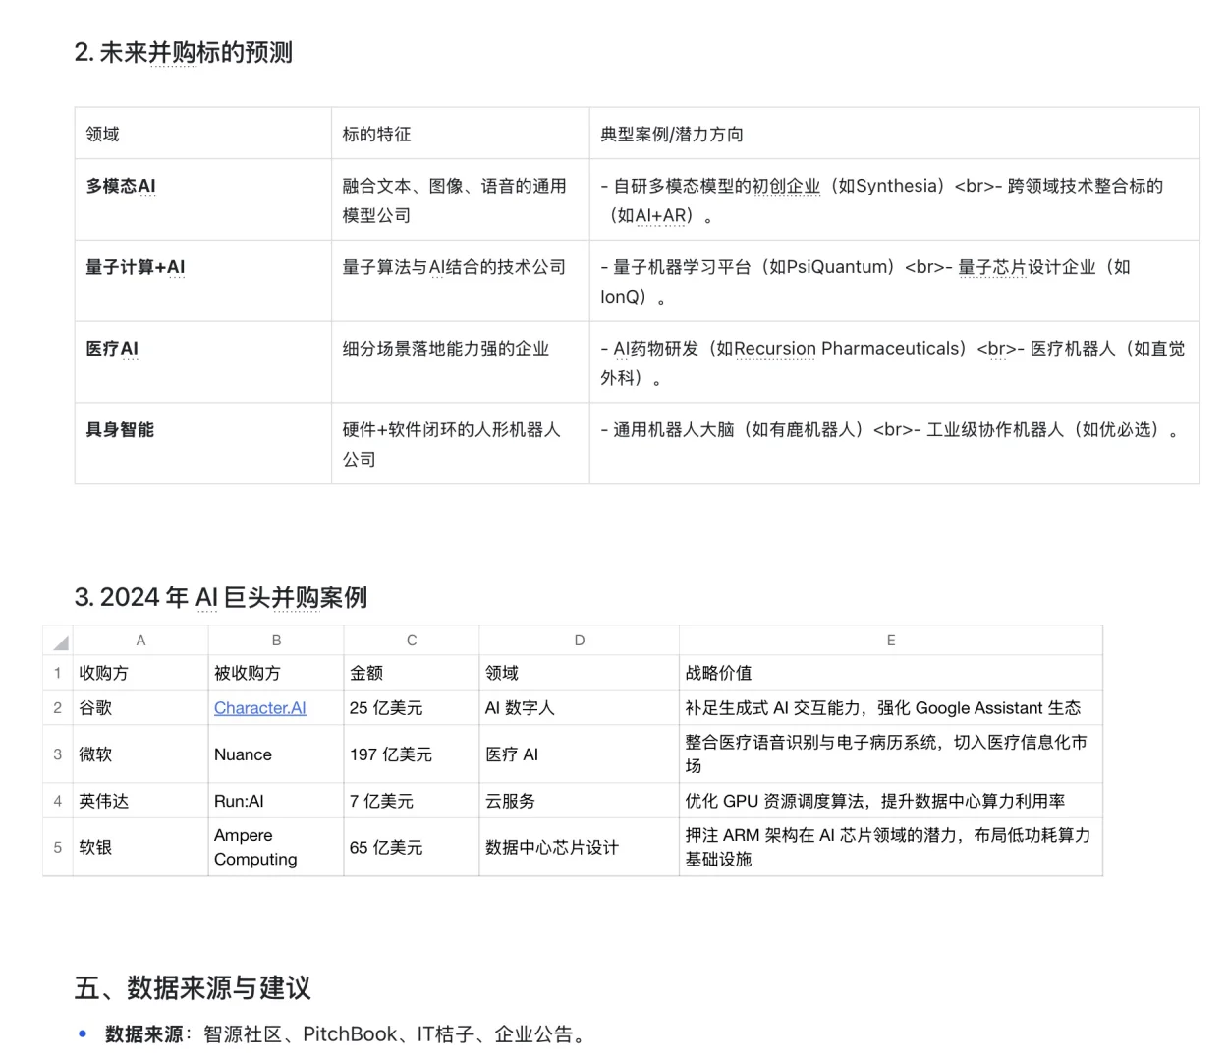Select column D header

coord(580,641)
